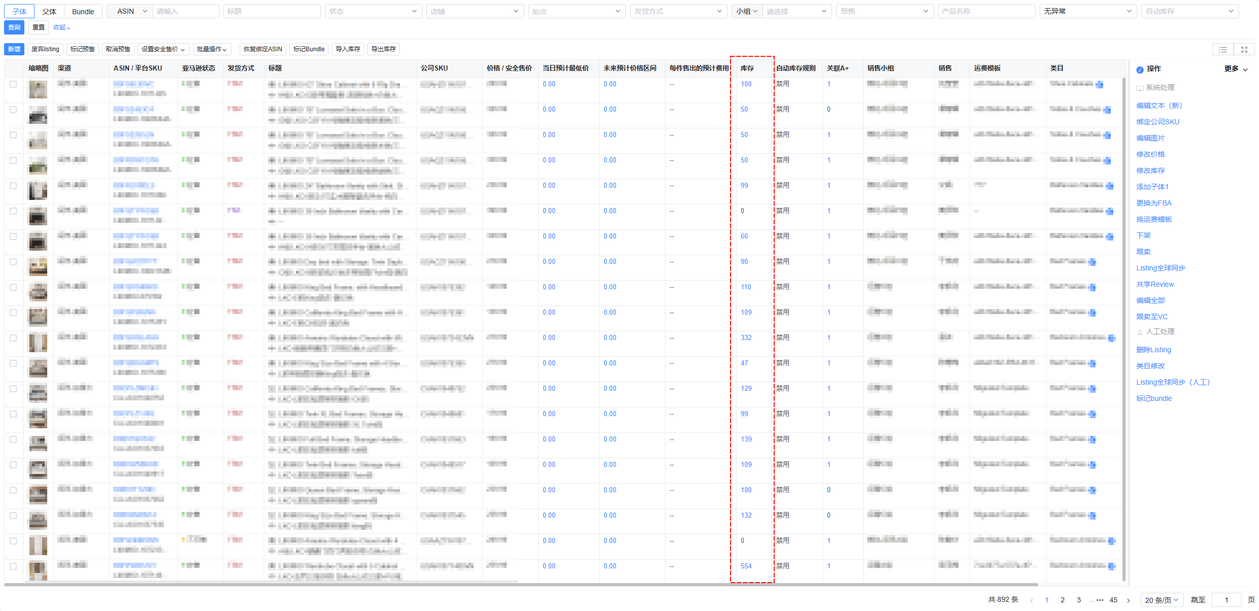Image resolution: width=1259 pixels, height=611 pixels.
Task: Switch to the Bundle tab
Action: [x=83, y=11]
